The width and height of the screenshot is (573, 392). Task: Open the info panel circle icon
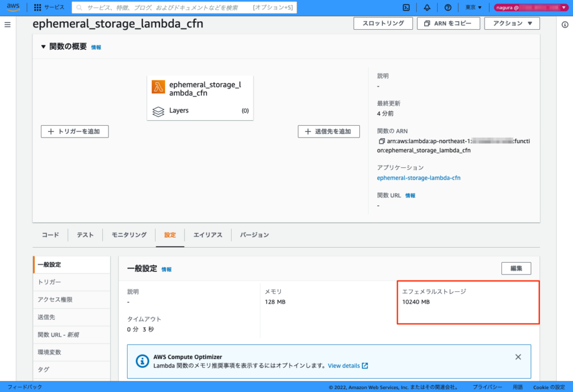tap(565, 25)
